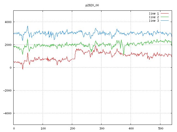Image resolution: width=177 pixels, height=132 pixels.
Task: Select the 'line 3' legend label
Action: tap(154, 21)
